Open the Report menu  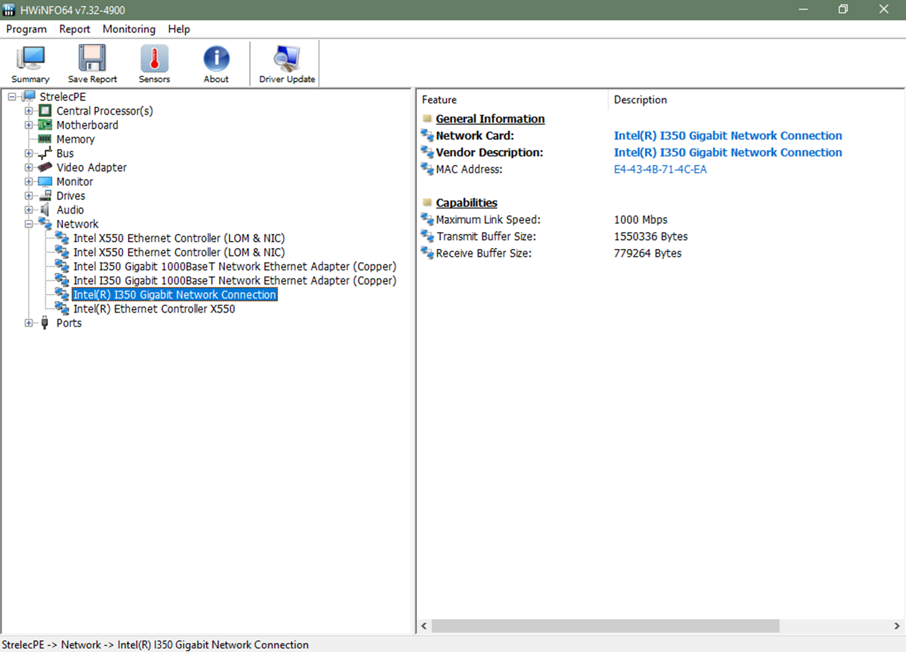click(x=74, y=29)
